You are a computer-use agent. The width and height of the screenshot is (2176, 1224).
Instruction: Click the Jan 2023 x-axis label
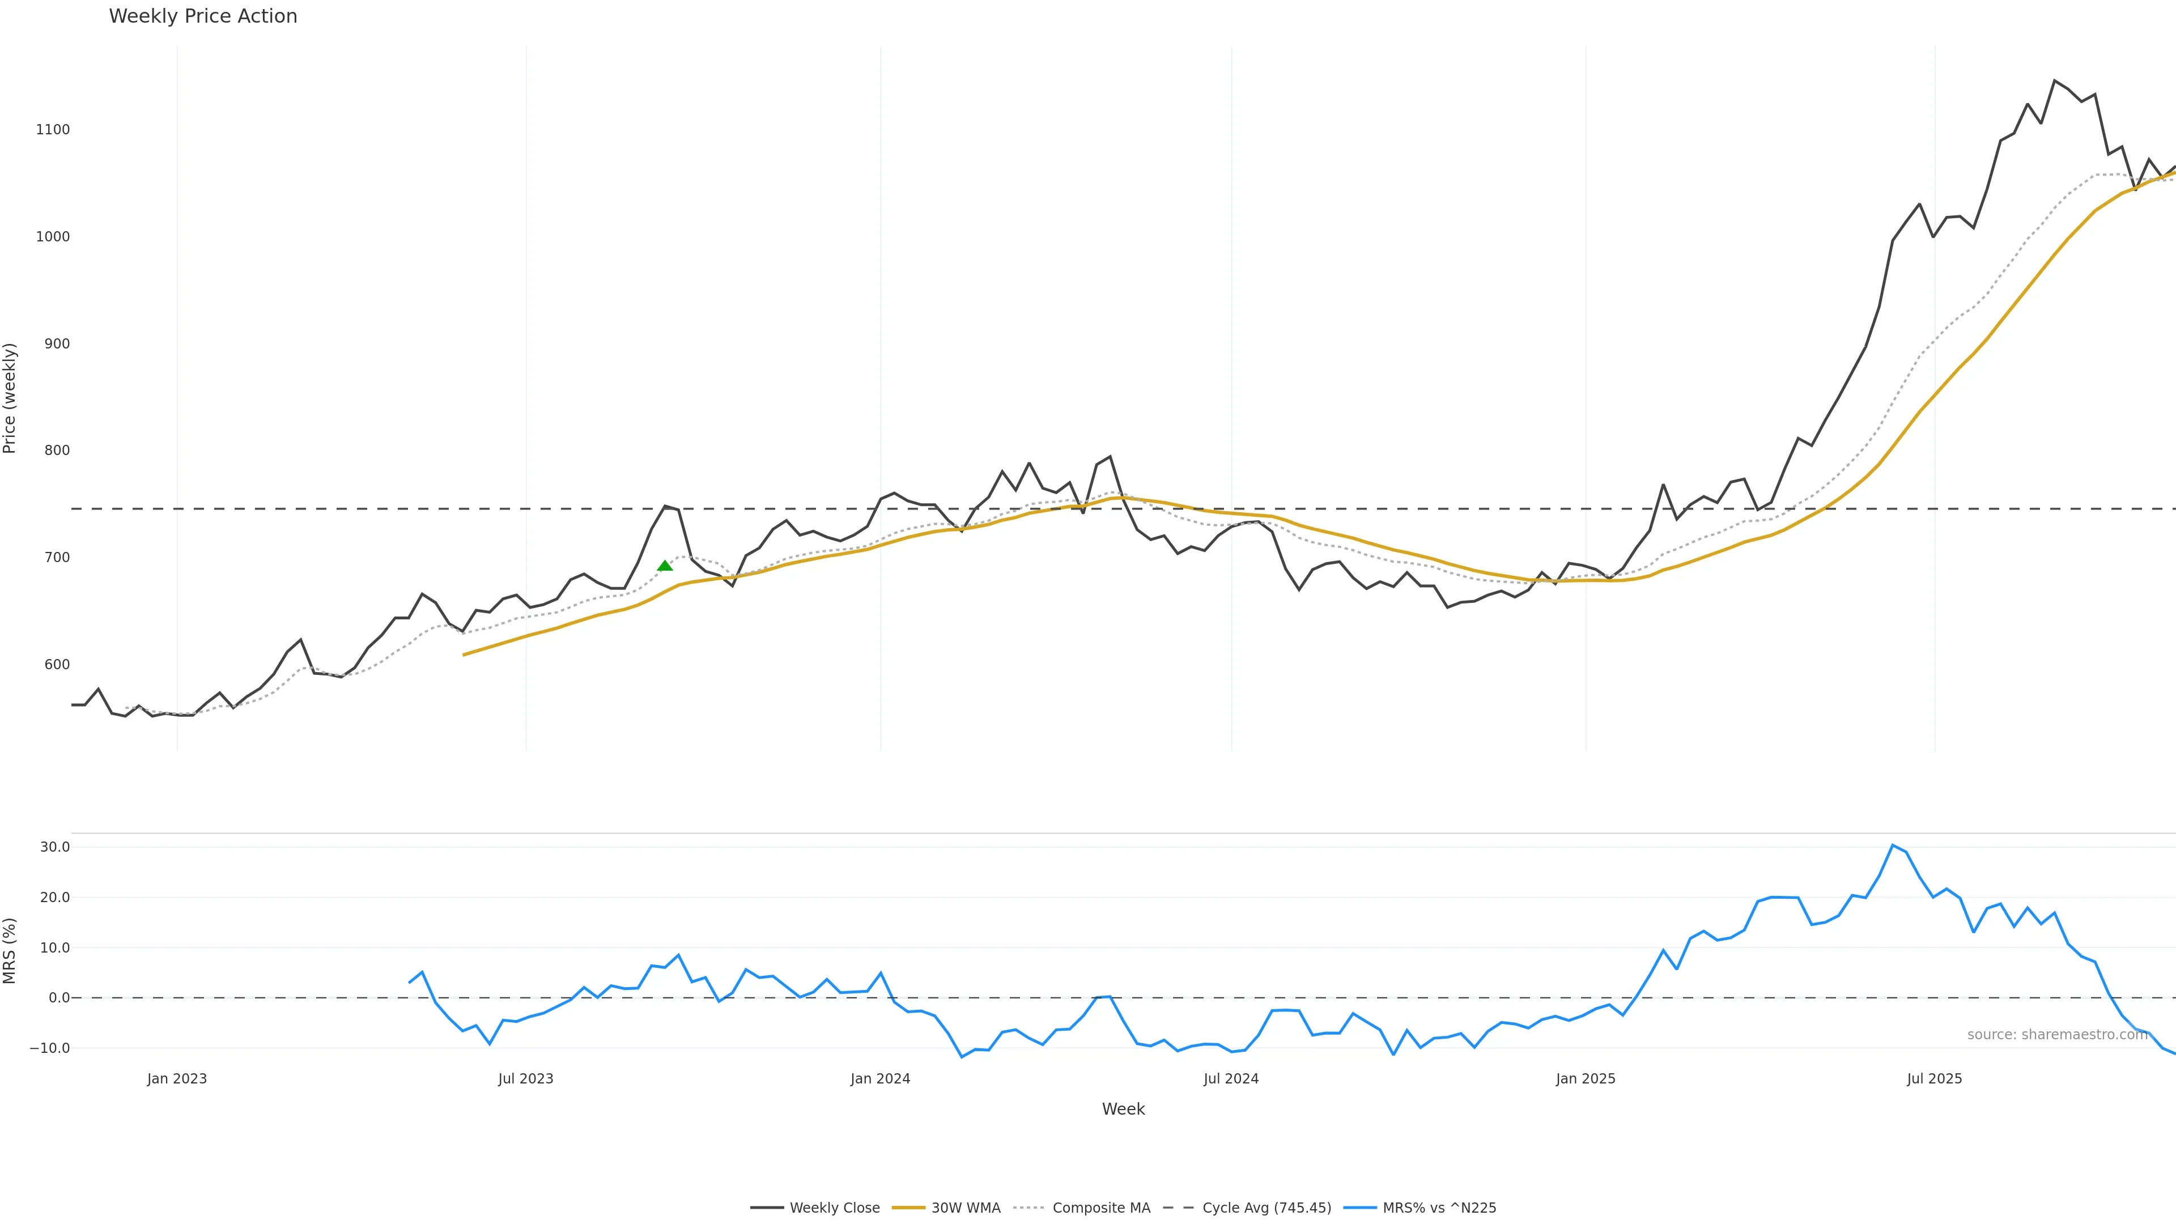177,1079
